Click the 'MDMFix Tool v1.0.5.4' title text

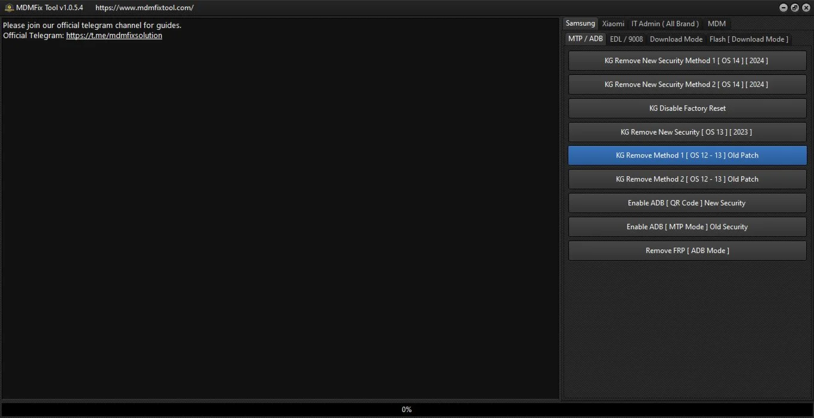tap(49, 8)
